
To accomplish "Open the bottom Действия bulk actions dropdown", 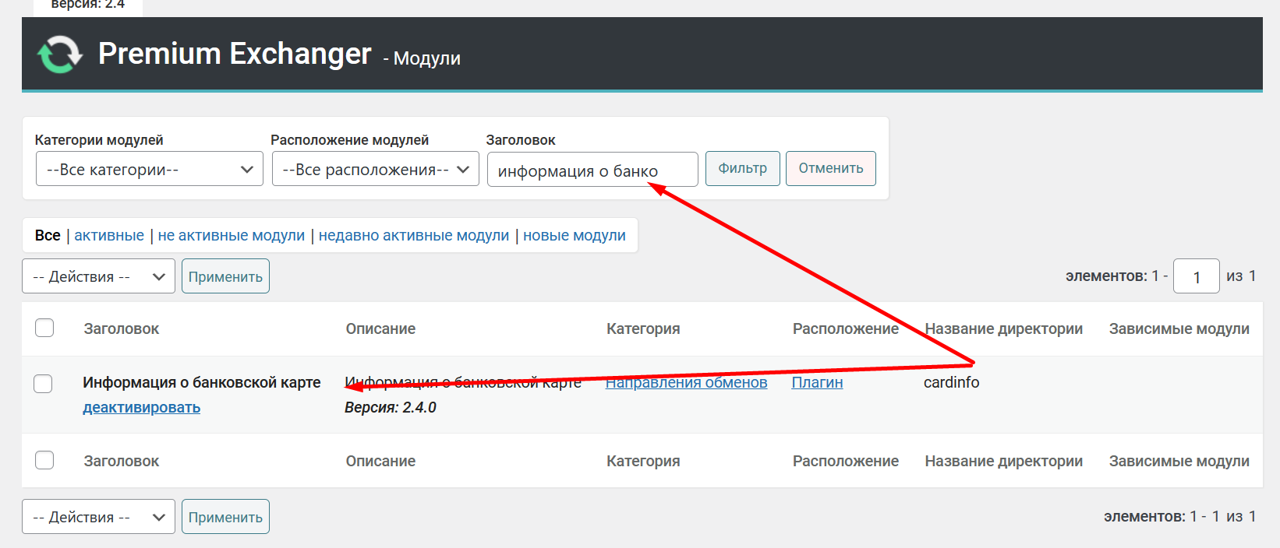I will 98,517.
